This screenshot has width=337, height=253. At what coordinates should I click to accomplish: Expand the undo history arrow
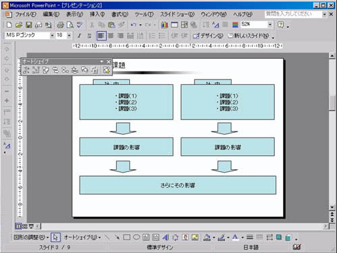[x=140, y=25]
